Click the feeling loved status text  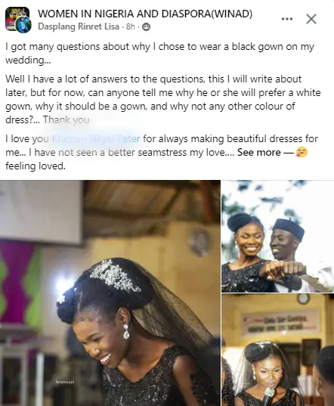tap(36, 166)
